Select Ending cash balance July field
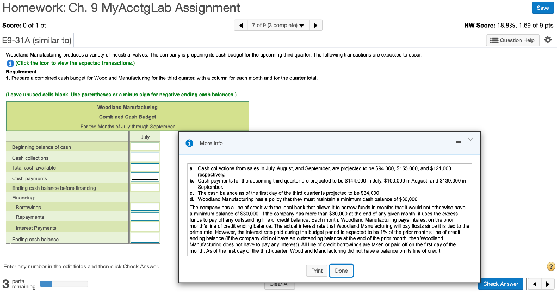 pyautogui.click(x=145, y=238)
